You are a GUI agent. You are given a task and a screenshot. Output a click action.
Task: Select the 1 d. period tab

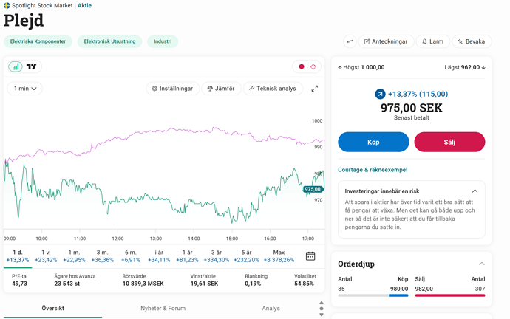(x=18, y=256)
